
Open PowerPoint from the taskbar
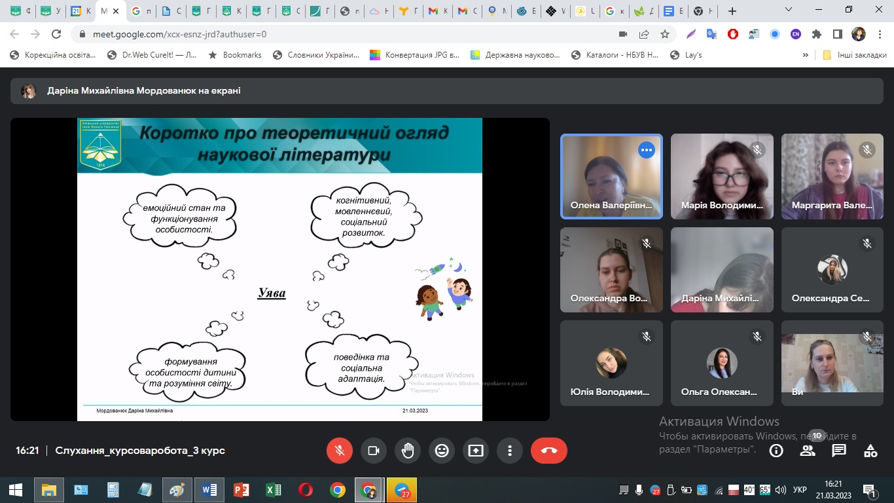[241, 490]
